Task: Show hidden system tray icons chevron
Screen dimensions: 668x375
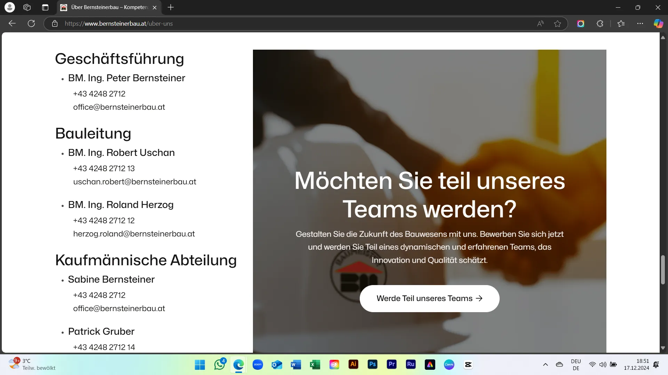Action: point(546,365)
